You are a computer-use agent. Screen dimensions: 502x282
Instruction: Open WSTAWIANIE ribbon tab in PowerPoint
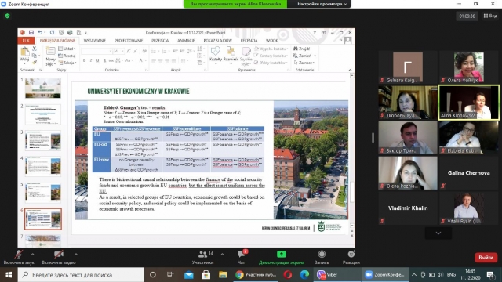pos(94,41)
